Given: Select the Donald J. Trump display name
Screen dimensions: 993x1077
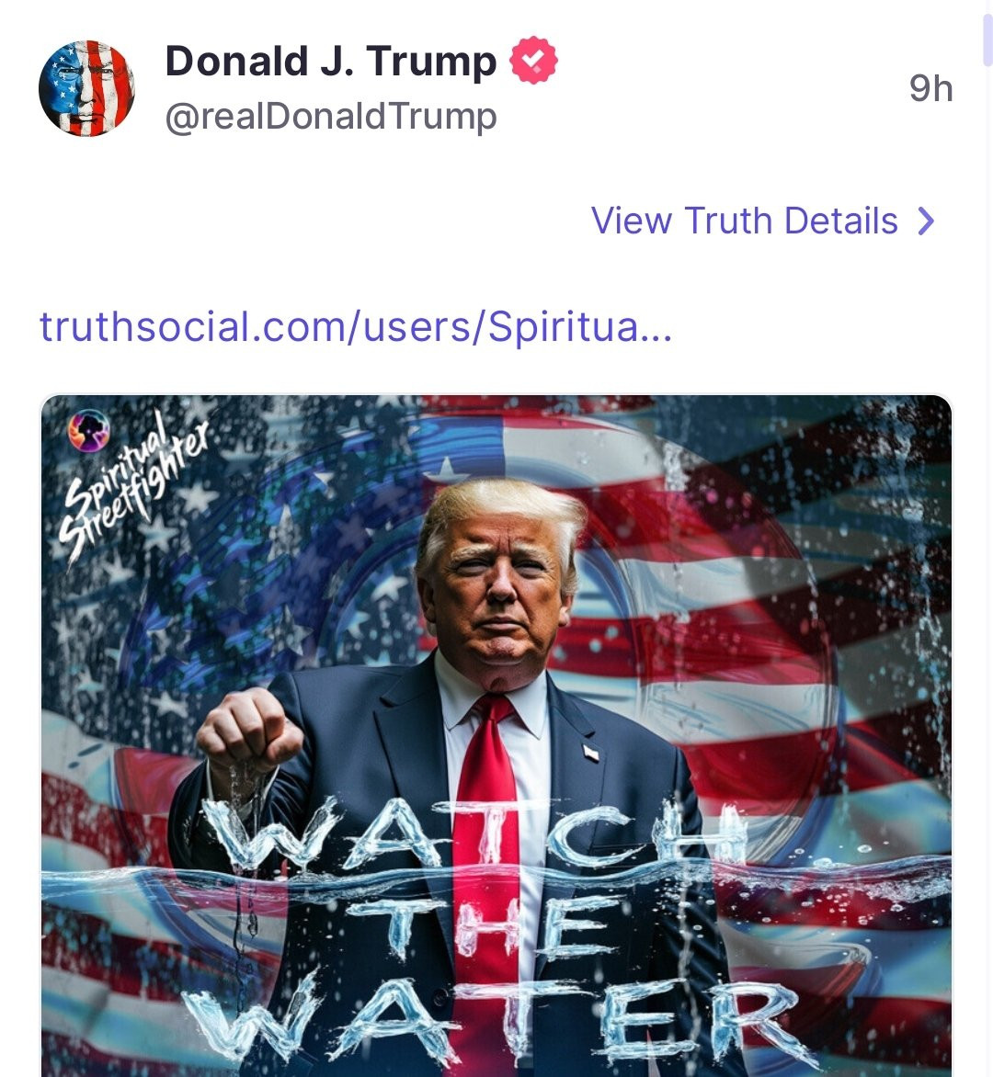Looking at the screenshot, I should pyautogui.click(x=331, y=62).
